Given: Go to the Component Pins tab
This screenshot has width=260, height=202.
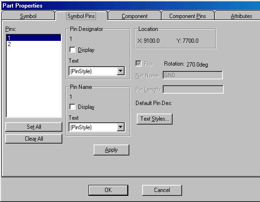Looking at the screenshot, I should (188, 16).
